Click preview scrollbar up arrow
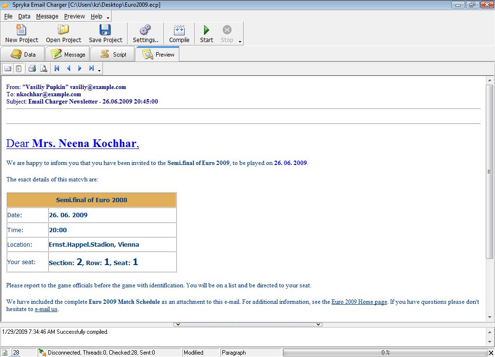The image size is (495, 357). pyautogui.click(x=489, y=80)
